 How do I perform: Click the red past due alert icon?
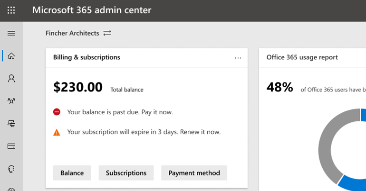pyautogui.click(x=57, y=112)
